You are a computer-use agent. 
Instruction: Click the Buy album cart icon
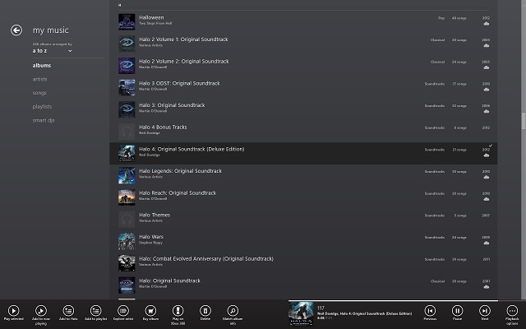point(150,311)
